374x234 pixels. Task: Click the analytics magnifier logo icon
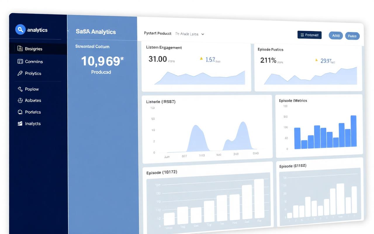(x=20, y=30)
